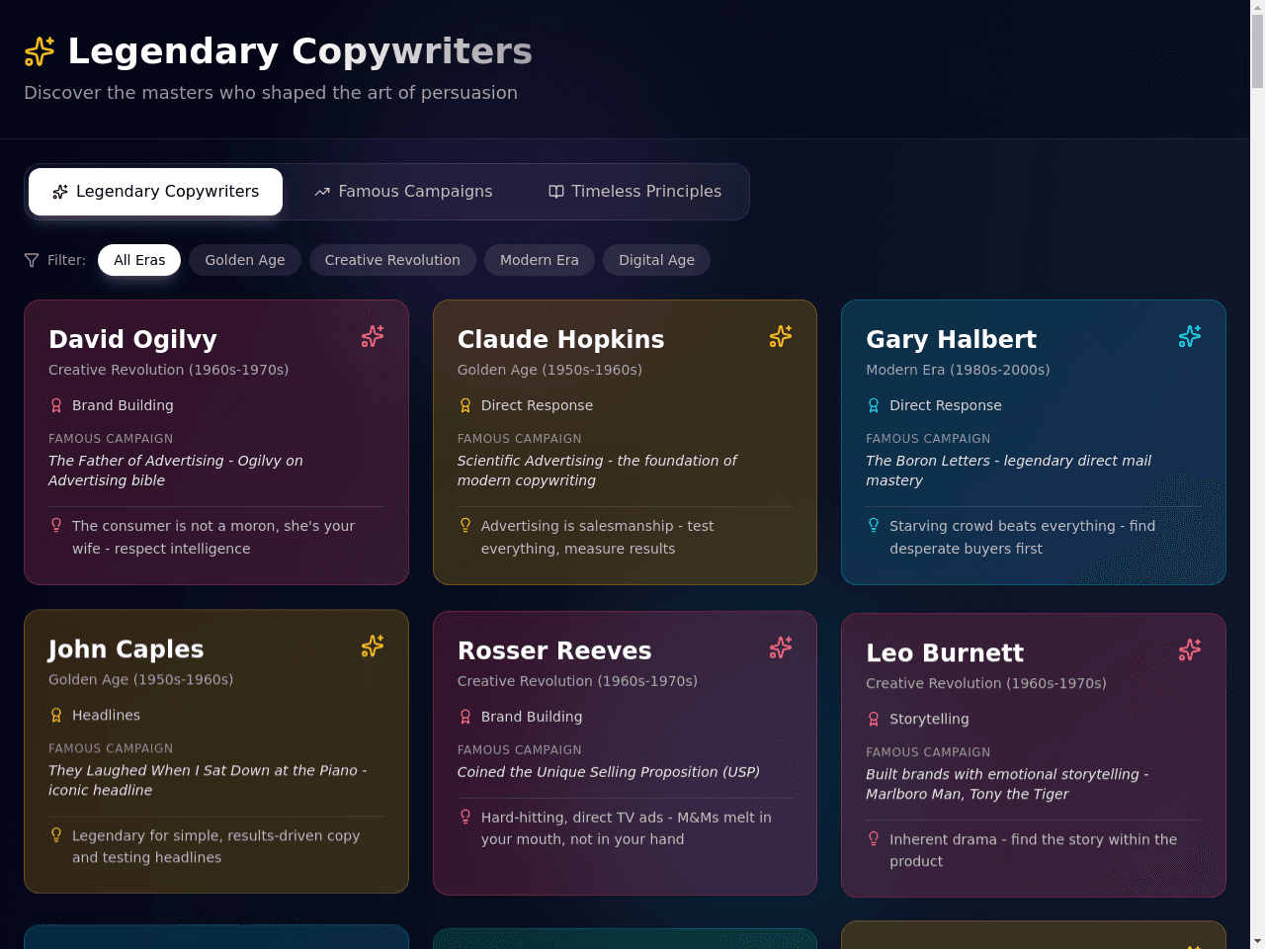Click 'Hard-hitting, direct TV ads' quote
1265x949 pixels.
626,828
